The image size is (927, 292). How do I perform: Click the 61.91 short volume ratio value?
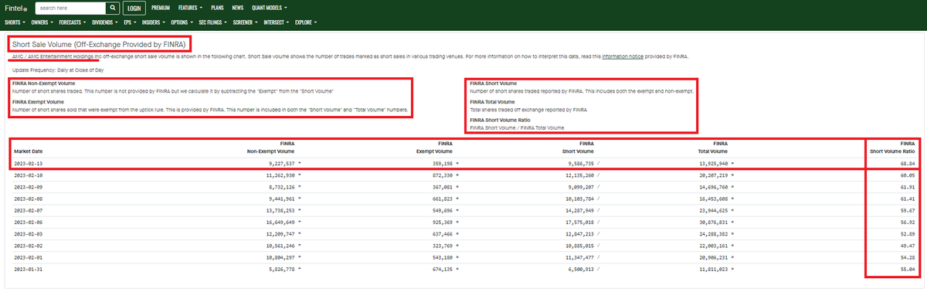908,188
